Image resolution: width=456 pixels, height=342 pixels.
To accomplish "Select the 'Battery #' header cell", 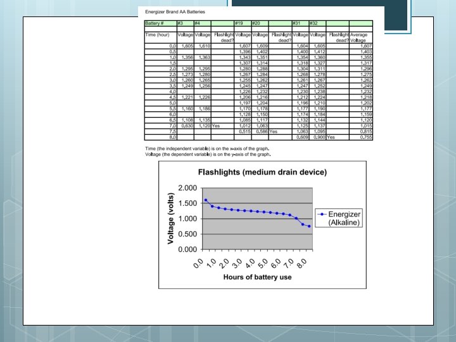I will 161,23.
